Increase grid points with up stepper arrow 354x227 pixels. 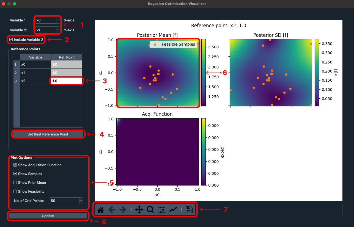(x=81, y=199)
